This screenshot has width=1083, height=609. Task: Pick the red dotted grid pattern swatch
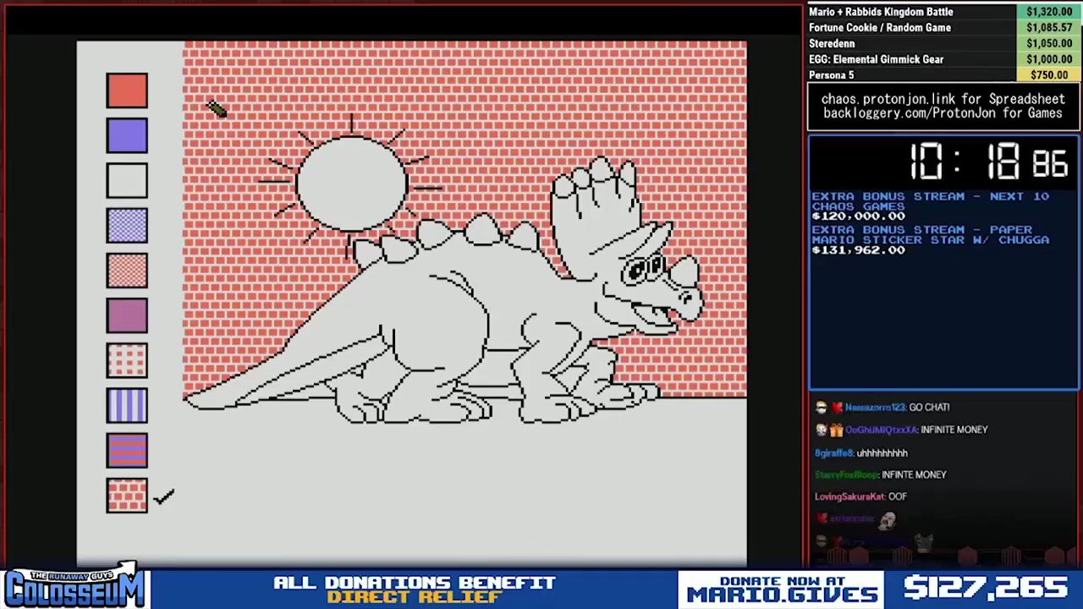click(127, 360)
